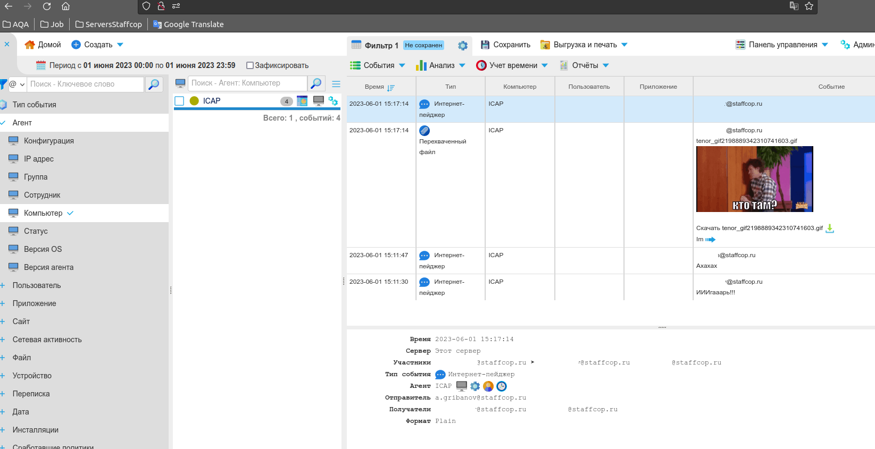Reload the page in the browser

click(47, 6)
